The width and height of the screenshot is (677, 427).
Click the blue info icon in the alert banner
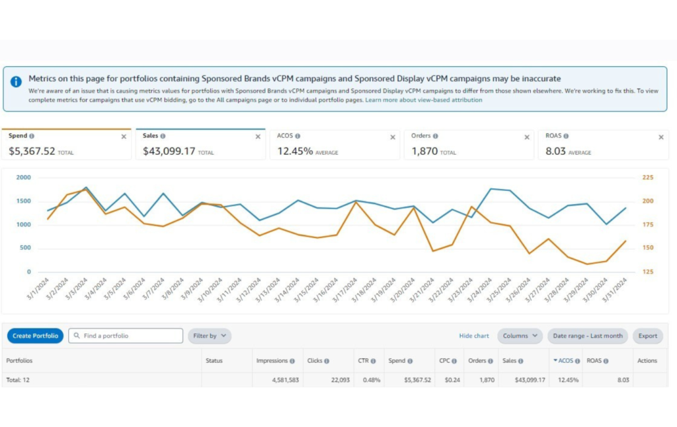click(16, 81)
